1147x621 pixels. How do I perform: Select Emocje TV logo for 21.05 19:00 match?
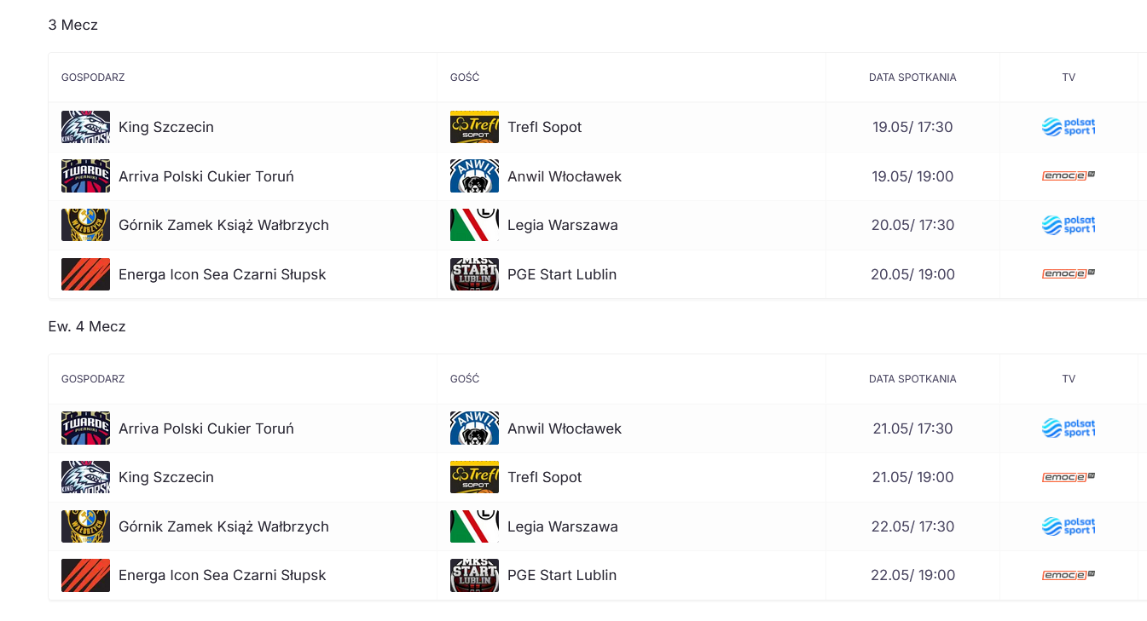tap(1069, 477)
